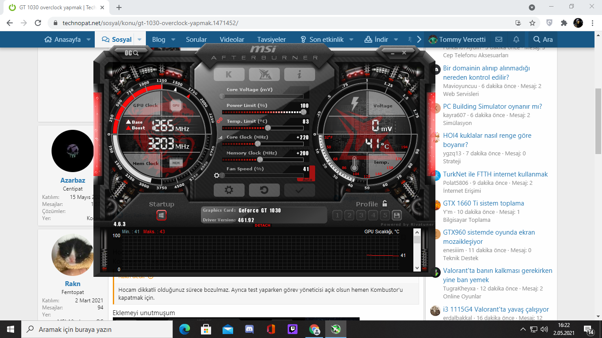Click the Memory Clock slider handle
Image resolution: width=602 pixels, height=338 pixels.
pos(260,159)
